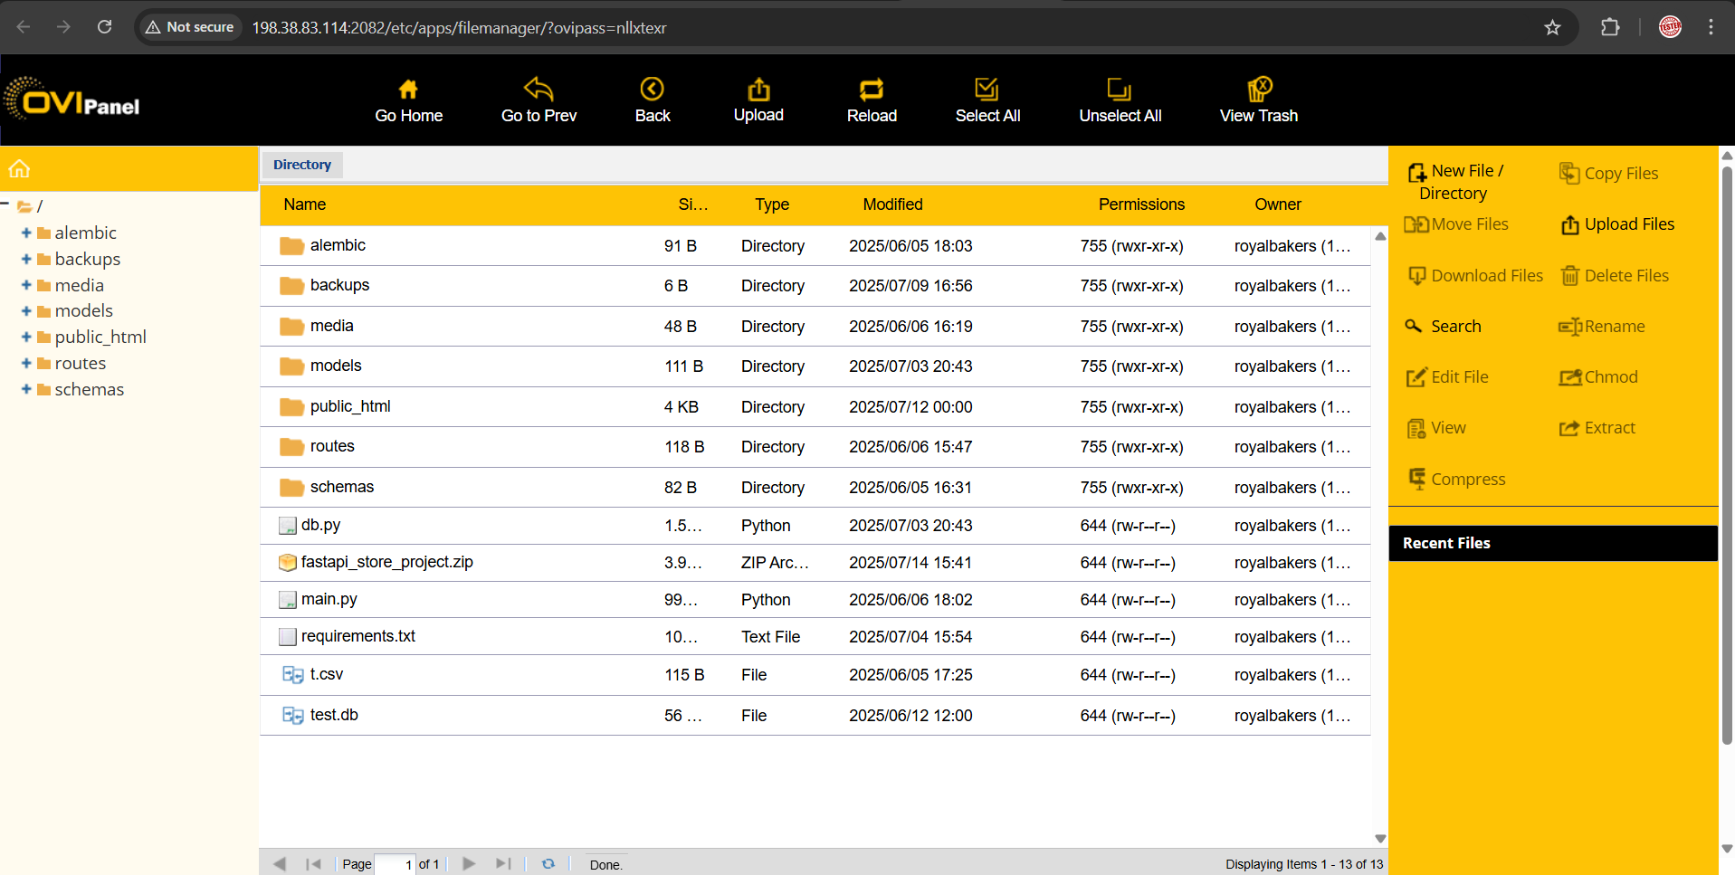The width and height of the screenshot is (1735, 875).
Task: Click the Go Home icon in toolbar
Action: tap(408, 90)
